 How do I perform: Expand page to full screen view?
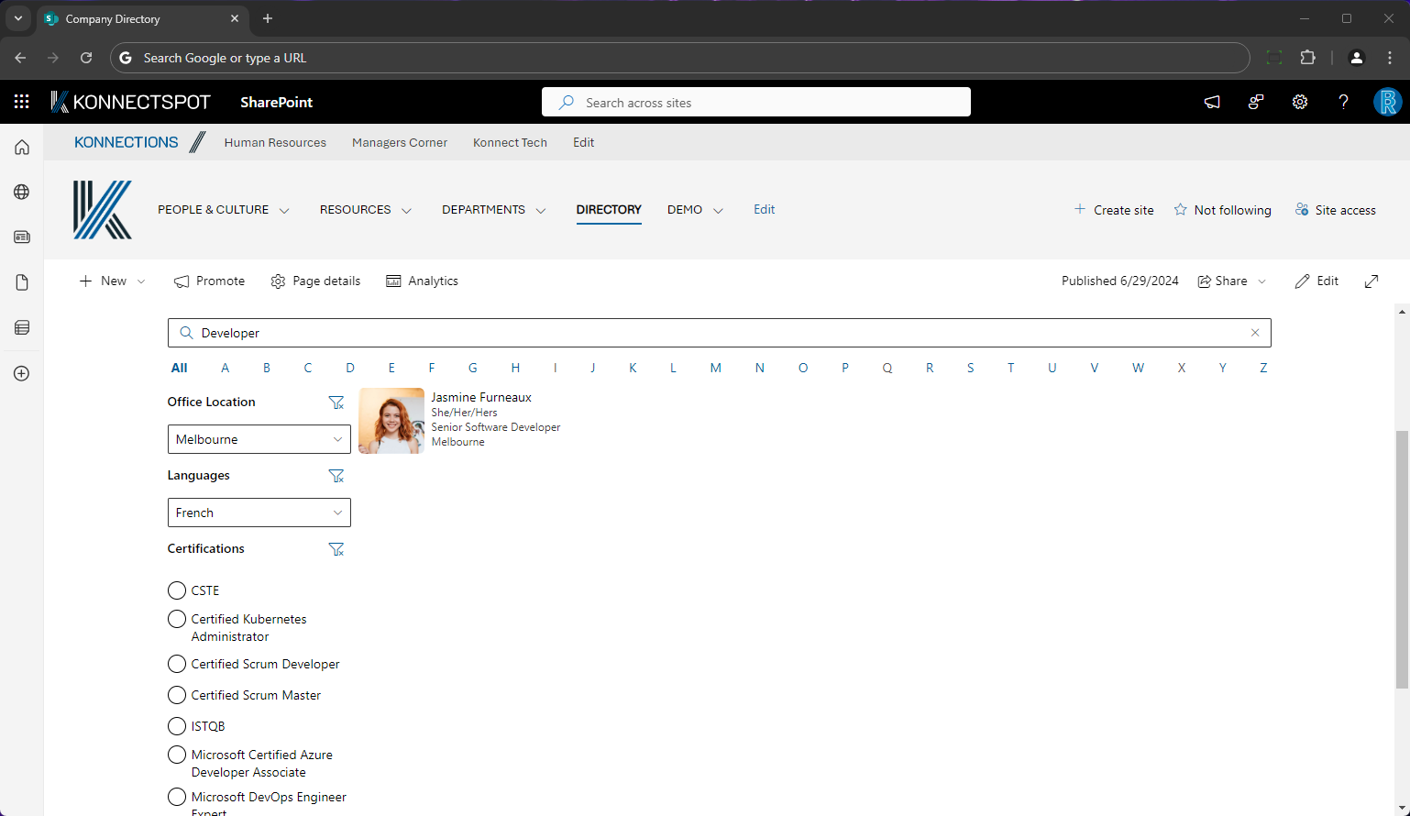tap(1371, 281)
